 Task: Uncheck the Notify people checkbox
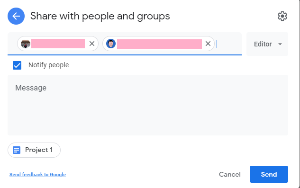click(17, 65)
